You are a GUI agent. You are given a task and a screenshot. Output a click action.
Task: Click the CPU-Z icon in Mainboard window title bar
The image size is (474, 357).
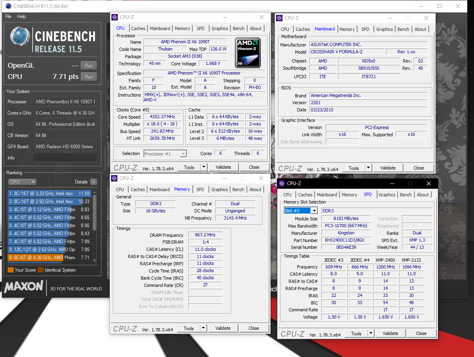tap(279, 18)
